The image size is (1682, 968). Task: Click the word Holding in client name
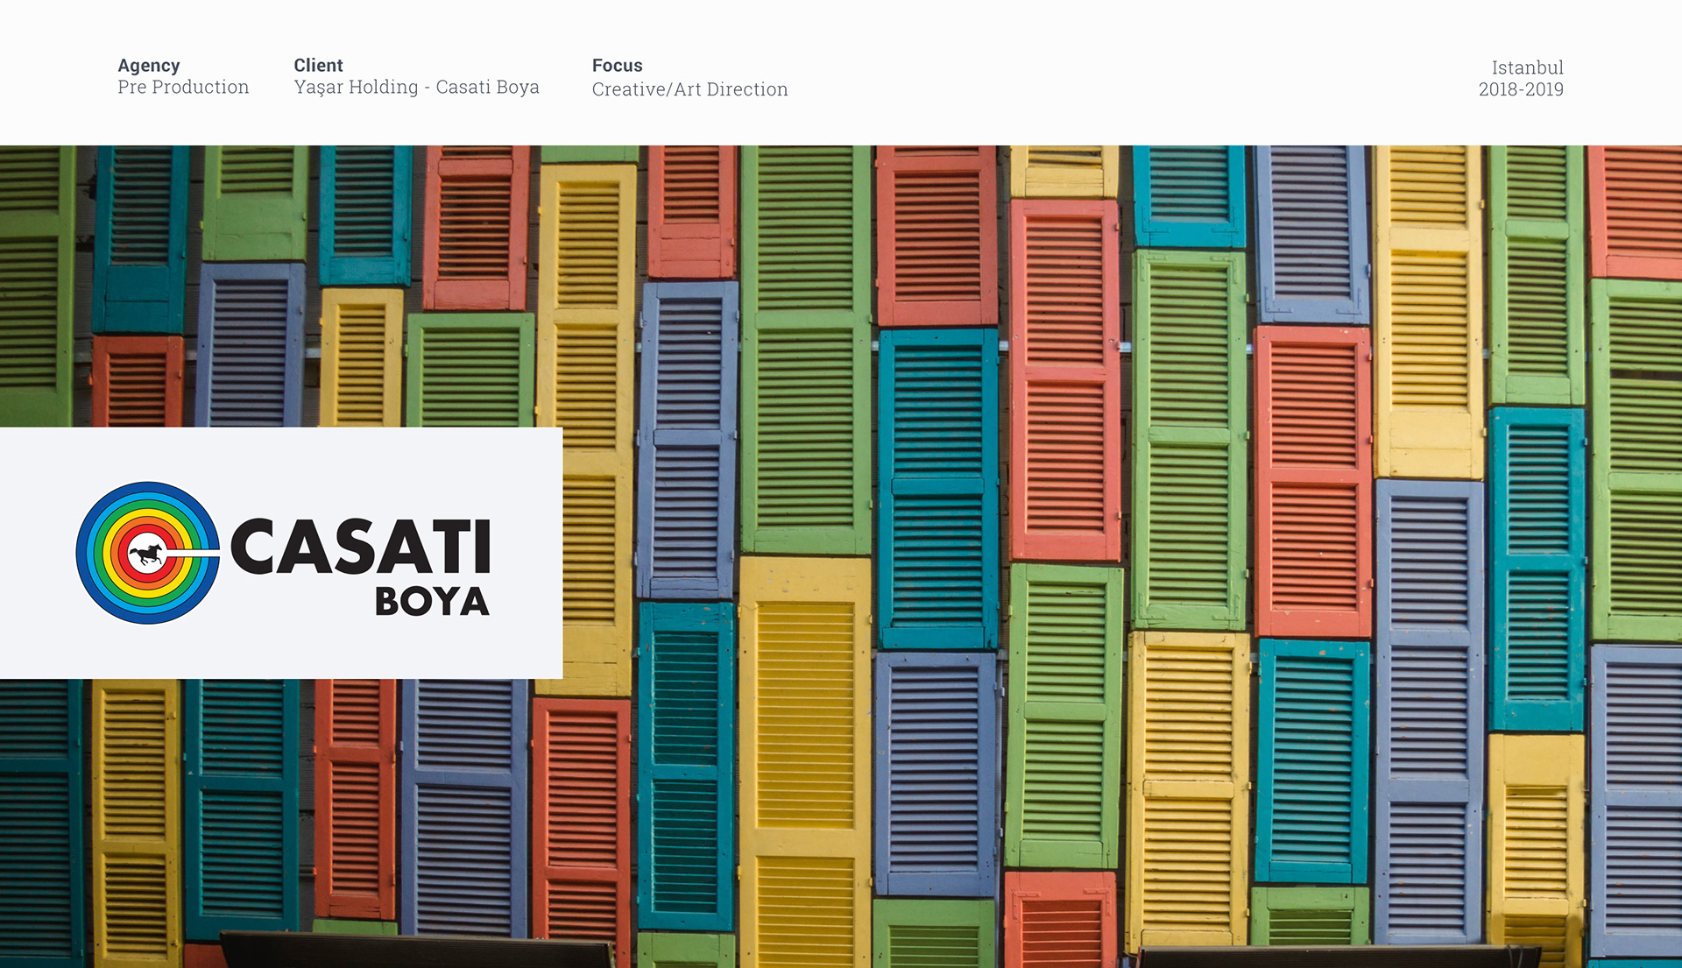383,88
